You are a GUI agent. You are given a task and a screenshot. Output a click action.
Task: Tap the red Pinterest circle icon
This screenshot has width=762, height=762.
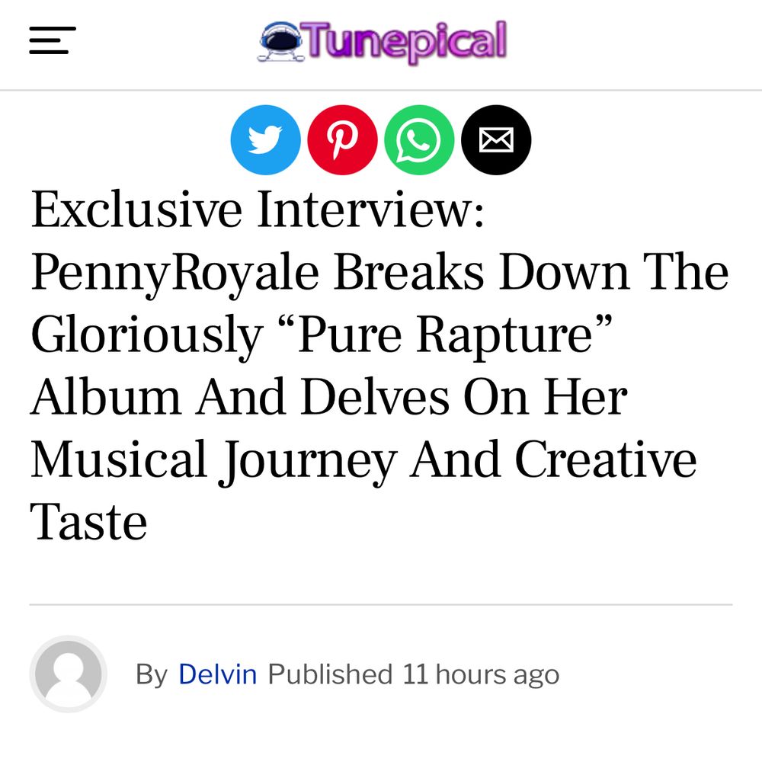click(342, 139)
